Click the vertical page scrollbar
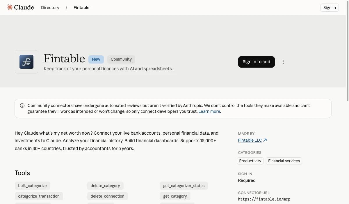Viewport: 349px width, 204px height. (347, 51)
